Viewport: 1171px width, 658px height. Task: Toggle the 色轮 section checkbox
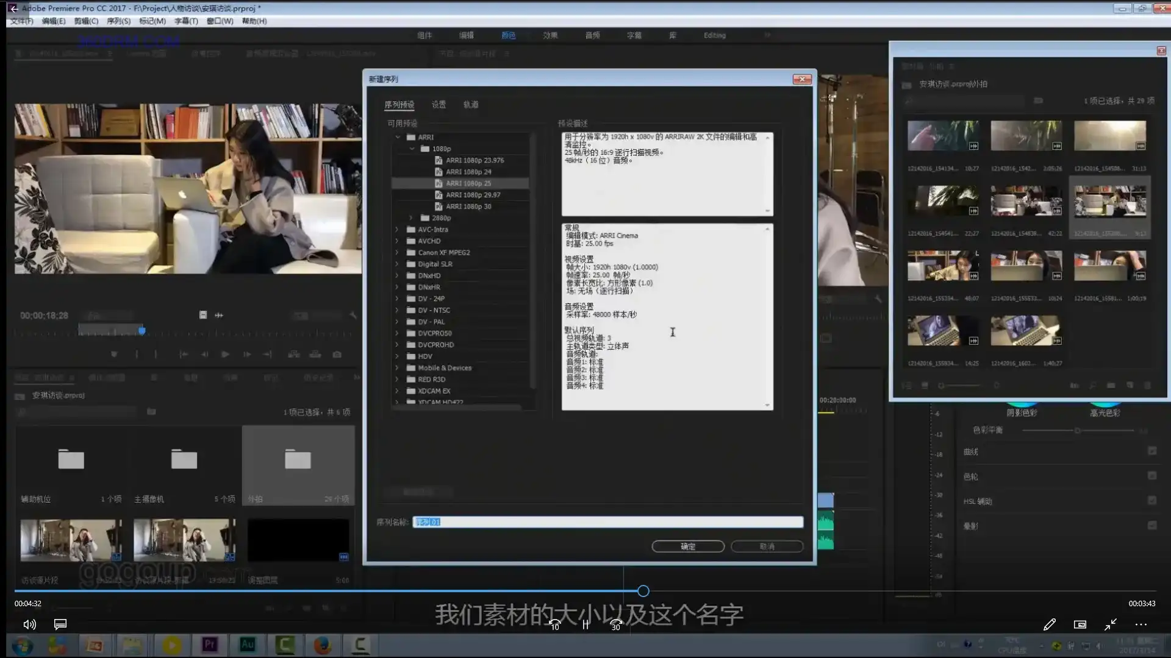pos(1152,475)
